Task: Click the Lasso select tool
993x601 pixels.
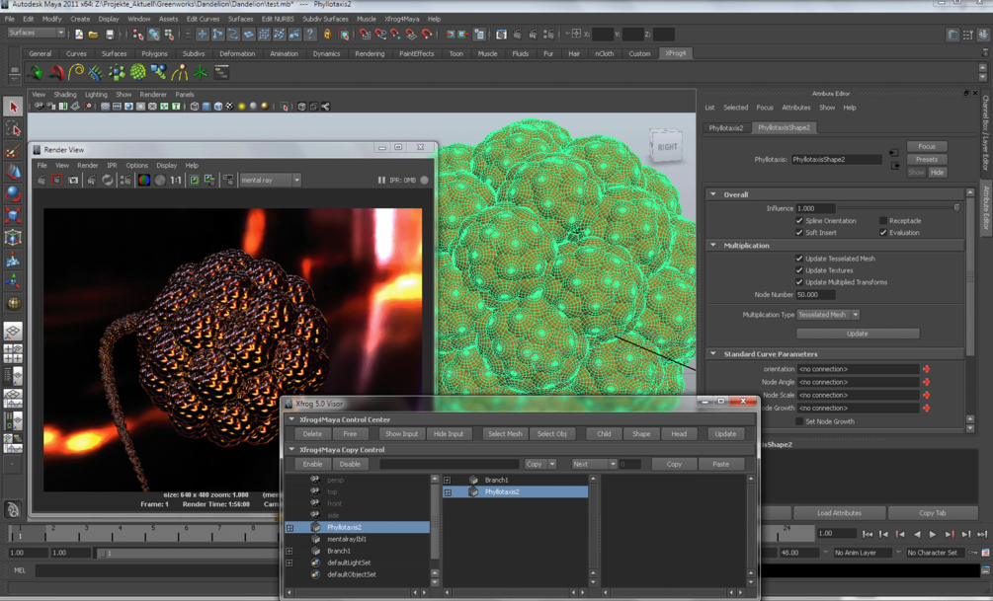Action: pos(13,129)
